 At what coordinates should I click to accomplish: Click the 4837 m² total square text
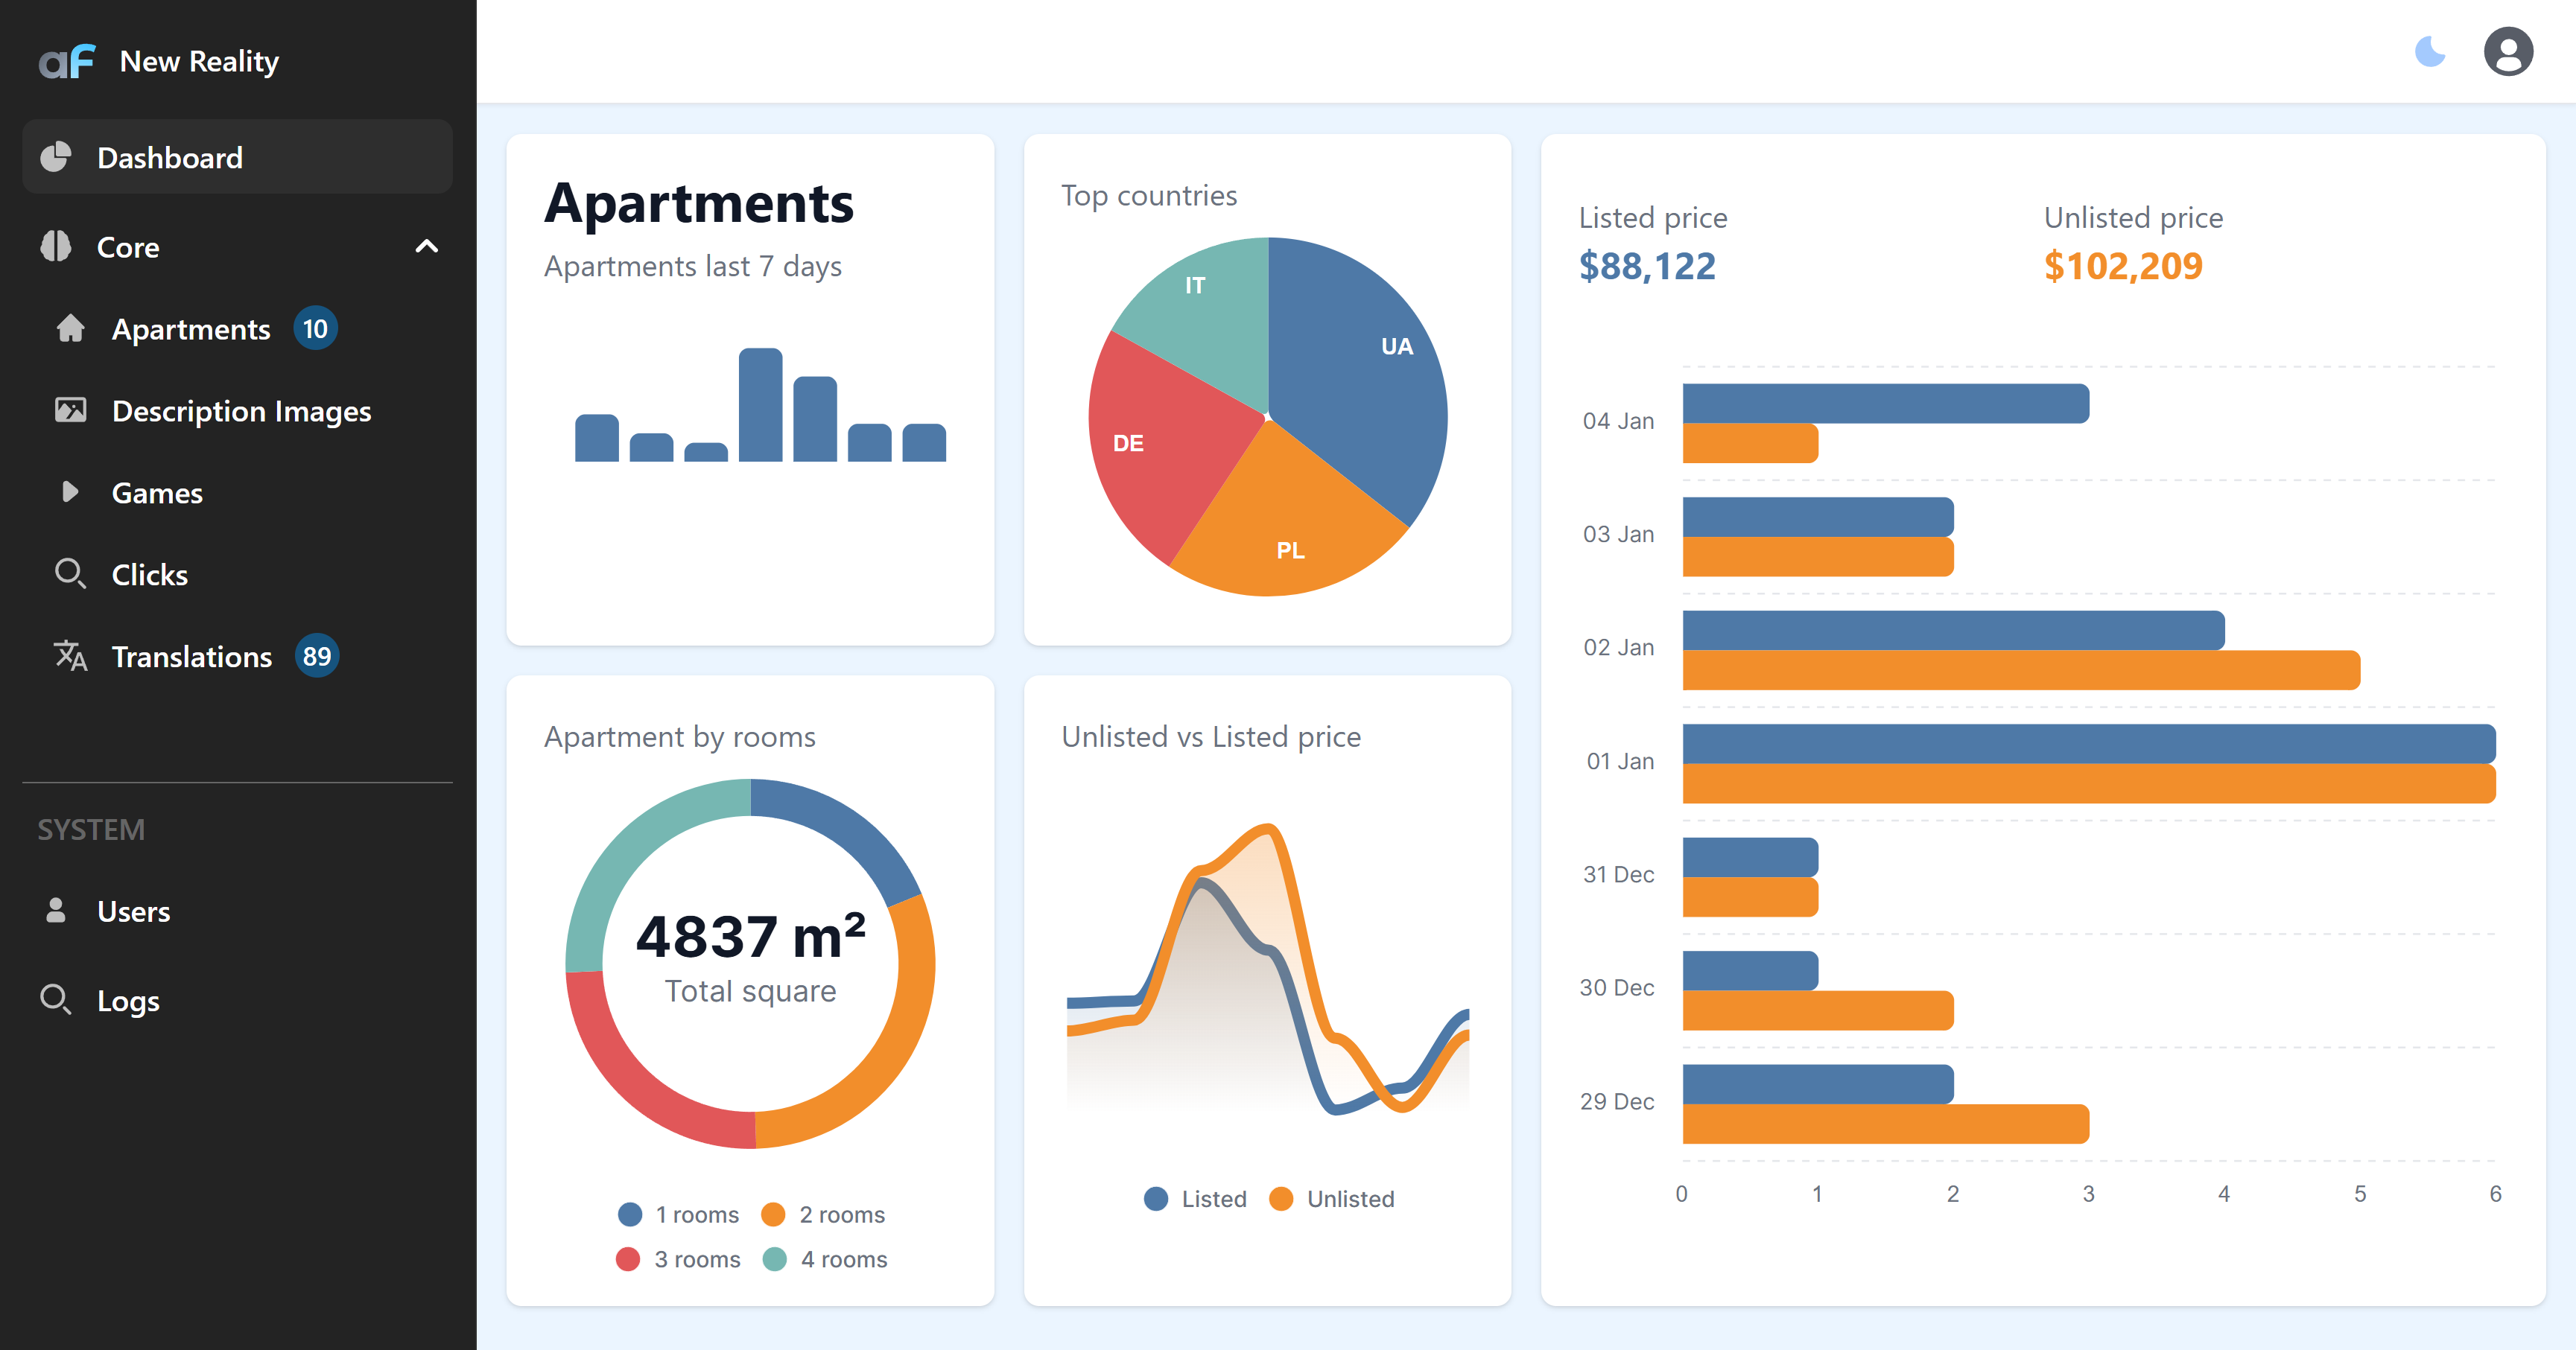(751, 935)
